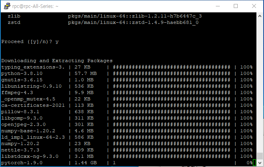264x167 pixels.
Task: Click the numpy-base-1.20.2 package name
Action: 28,131
